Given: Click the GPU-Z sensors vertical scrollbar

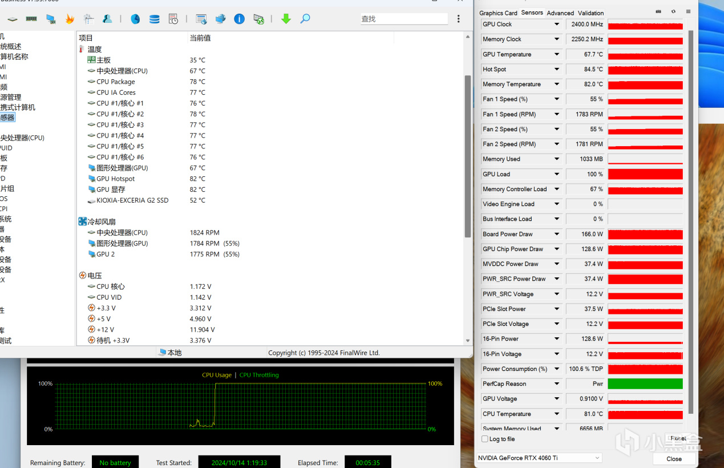Looking at the screenshot, I should [x=691, y=221].
